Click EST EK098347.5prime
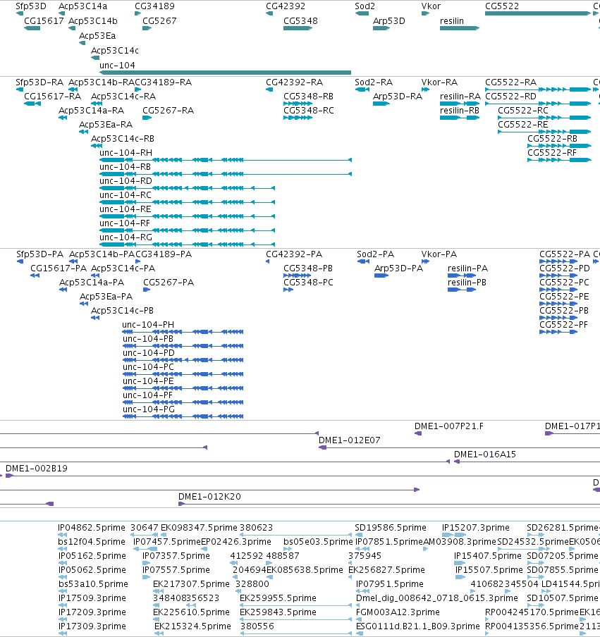This screenshot has height=637, width=600. 199,528
